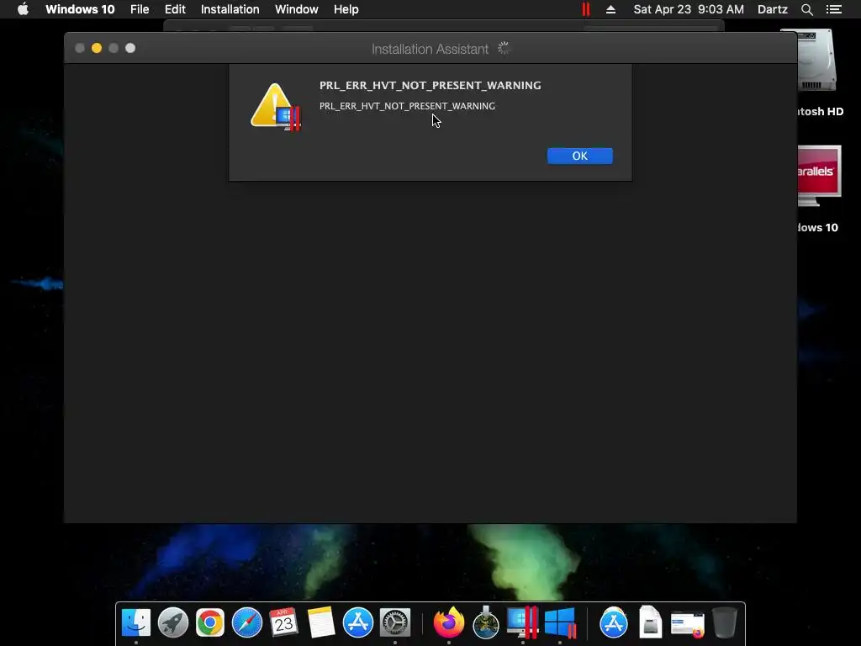
Task: Open Spotlight search magnifier
Action: (x=806, y=9)
